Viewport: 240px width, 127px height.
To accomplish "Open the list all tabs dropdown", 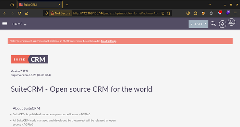I will pyautogui.click(x=210, y=4).
